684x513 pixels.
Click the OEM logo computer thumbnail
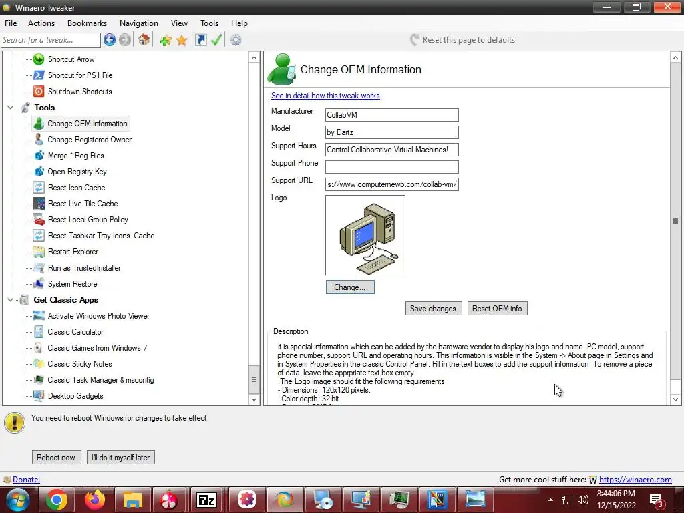coord(365,235)
